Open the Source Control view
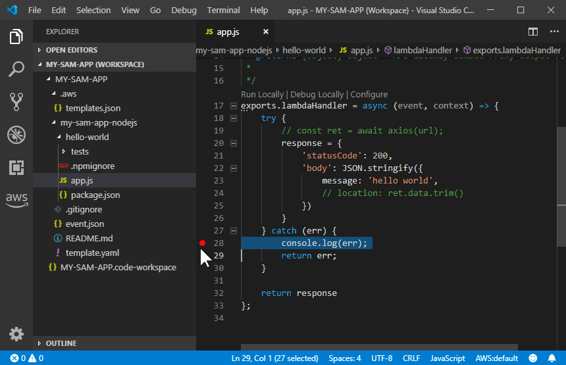 (16, 102)
